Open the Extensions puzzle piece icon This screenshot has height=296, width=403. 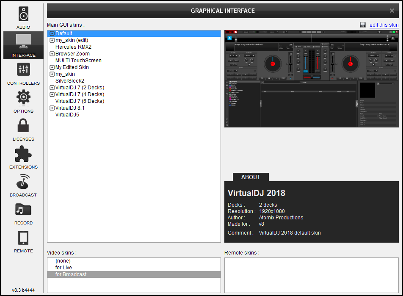23,154
